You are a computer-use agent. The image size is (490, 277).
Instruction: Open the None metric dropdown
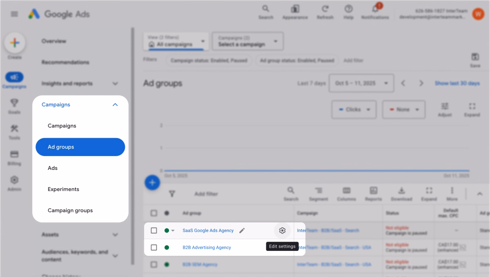404,110
